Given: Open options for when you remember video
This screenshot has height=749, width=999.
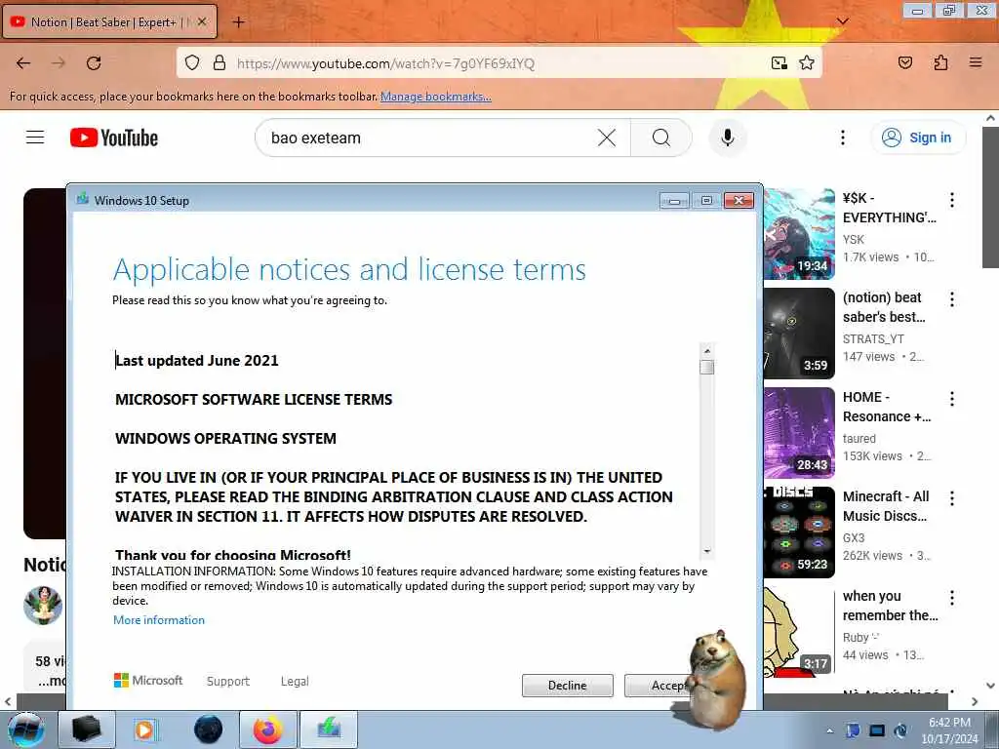Looking at the screenshot, I should point(952,598).
